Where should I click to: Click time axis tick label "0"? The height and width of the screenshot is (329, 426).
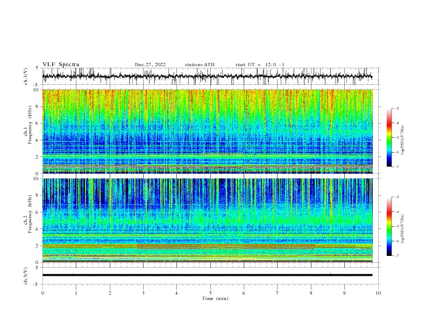[42, 293]
